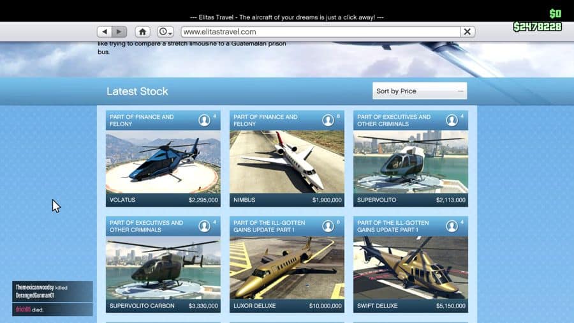Click the $10,000,000 price
This screenshot has height=323, width=574.
(x=325, y=306)
